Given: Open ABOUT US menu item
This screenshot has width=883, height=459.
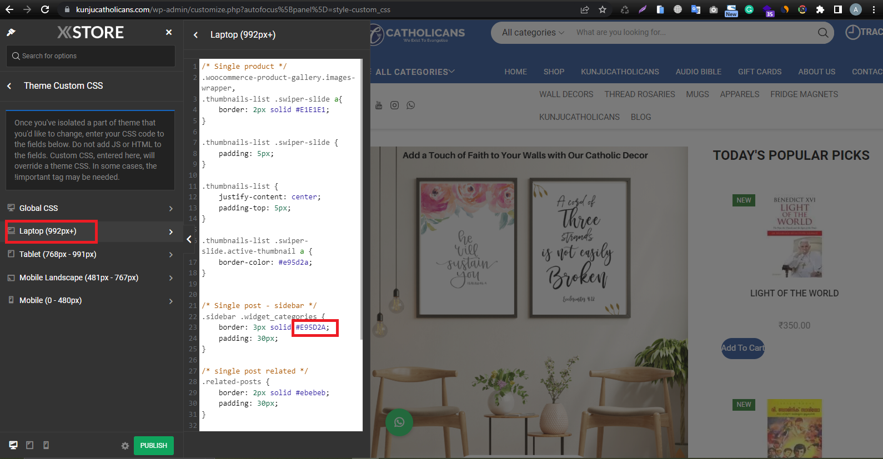Looking at the screenshot, I should click(x=817, y=72).
